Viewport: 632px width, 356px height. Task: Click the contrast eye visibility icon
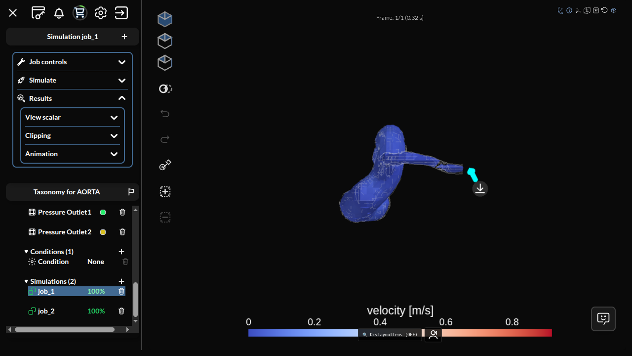point(165,89)
